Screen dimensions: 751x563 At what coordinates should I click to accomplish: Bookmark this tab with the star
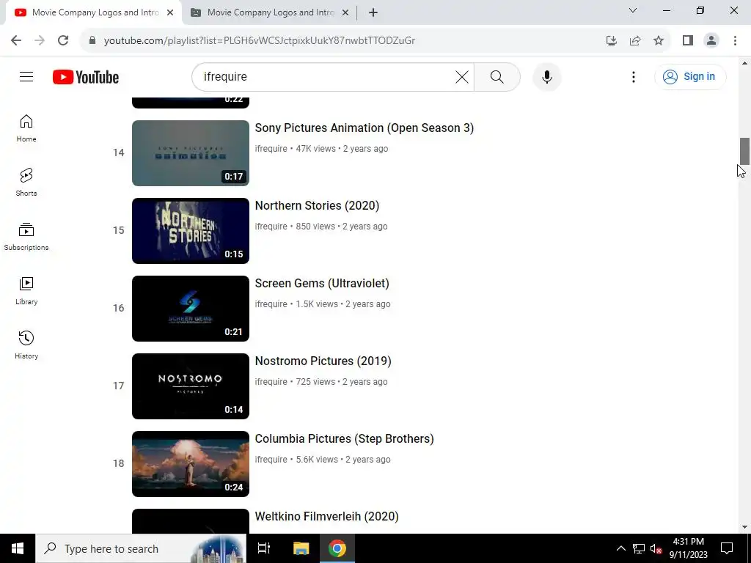click(x=659, y=40)
